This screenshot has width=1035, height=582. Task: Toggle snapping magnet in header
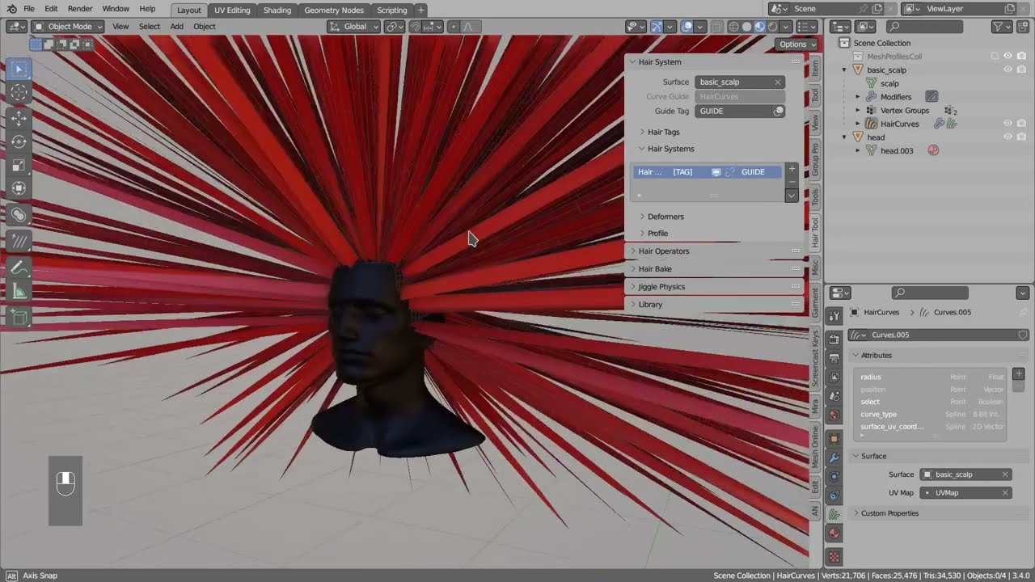pyautogui.click(x=414, y=27)
